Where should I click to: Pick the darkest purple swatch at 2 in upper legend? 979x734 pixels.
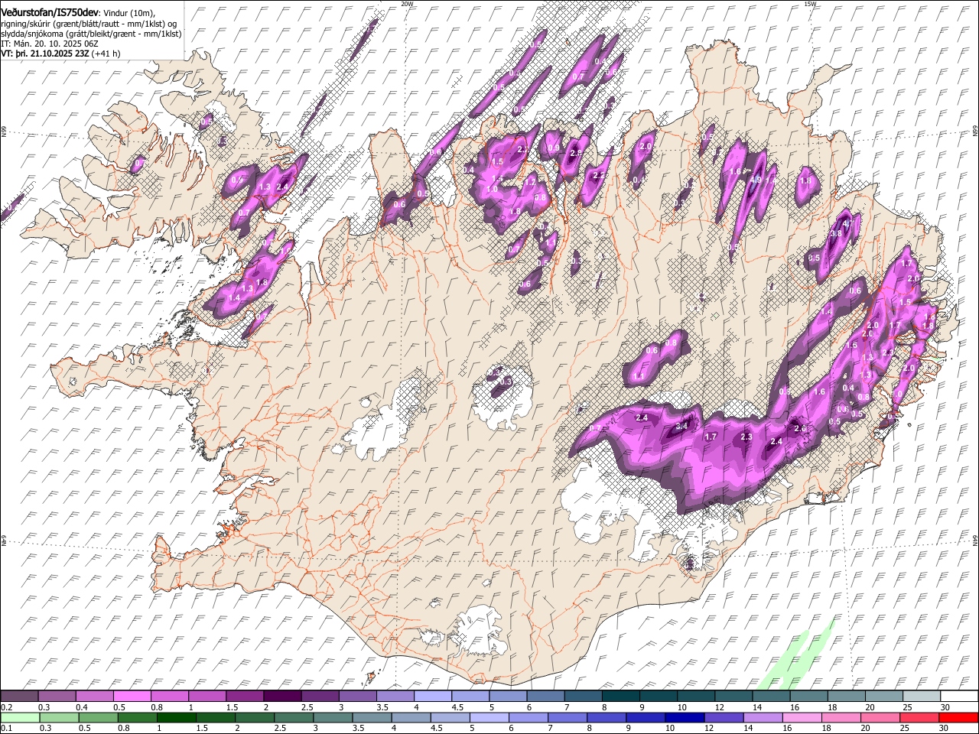(282, 696)
